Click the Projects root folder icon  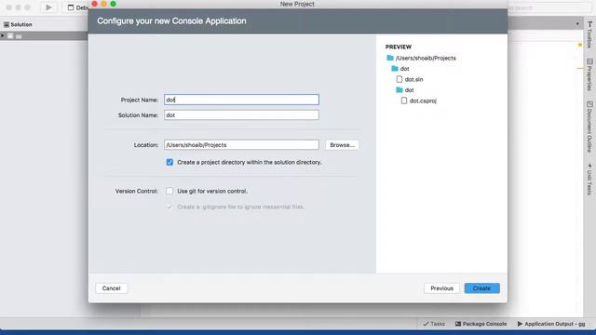coord(390,58)
